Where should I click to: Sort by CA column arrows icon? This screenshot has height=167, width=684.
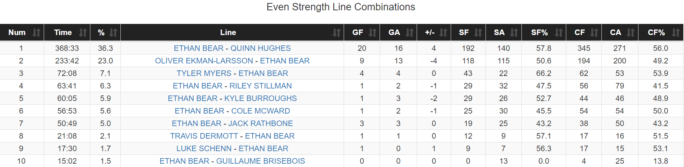coord(631,32)
